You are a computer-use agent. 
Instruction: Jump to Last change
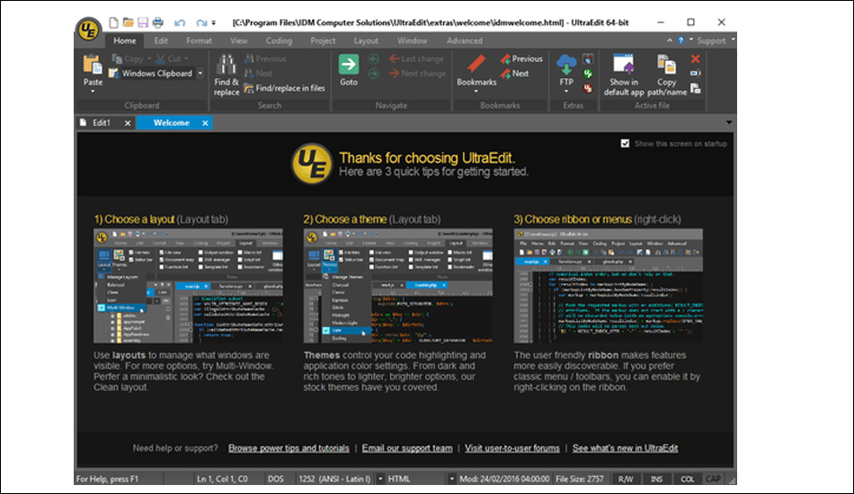tap(416, 58)
